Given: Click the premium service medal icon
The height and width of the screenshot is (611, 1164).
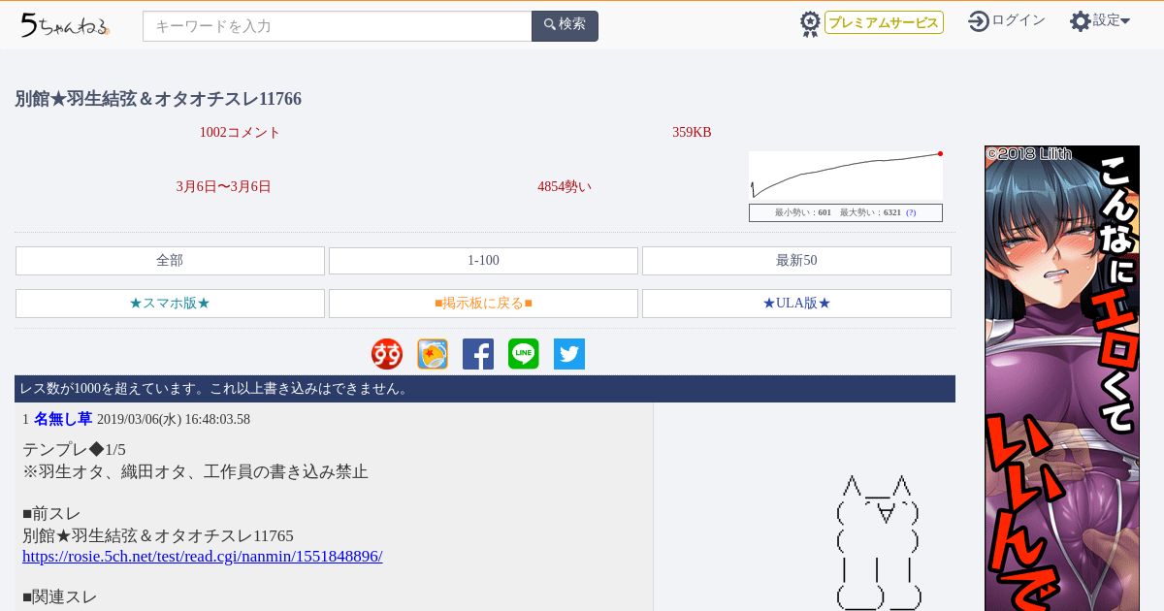Looking at the screenshot, I should [x=810, y=23].
